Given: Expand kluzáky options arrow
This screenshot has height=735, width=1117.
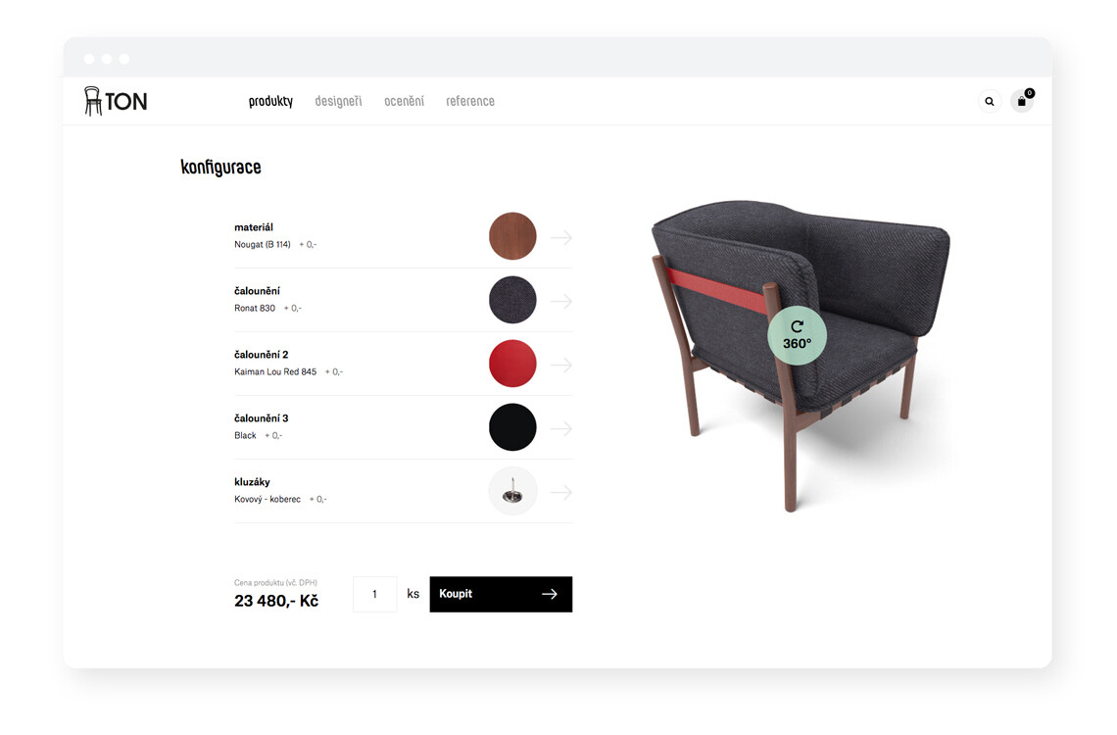Looking at the screenshot, I should click(561, 492).
